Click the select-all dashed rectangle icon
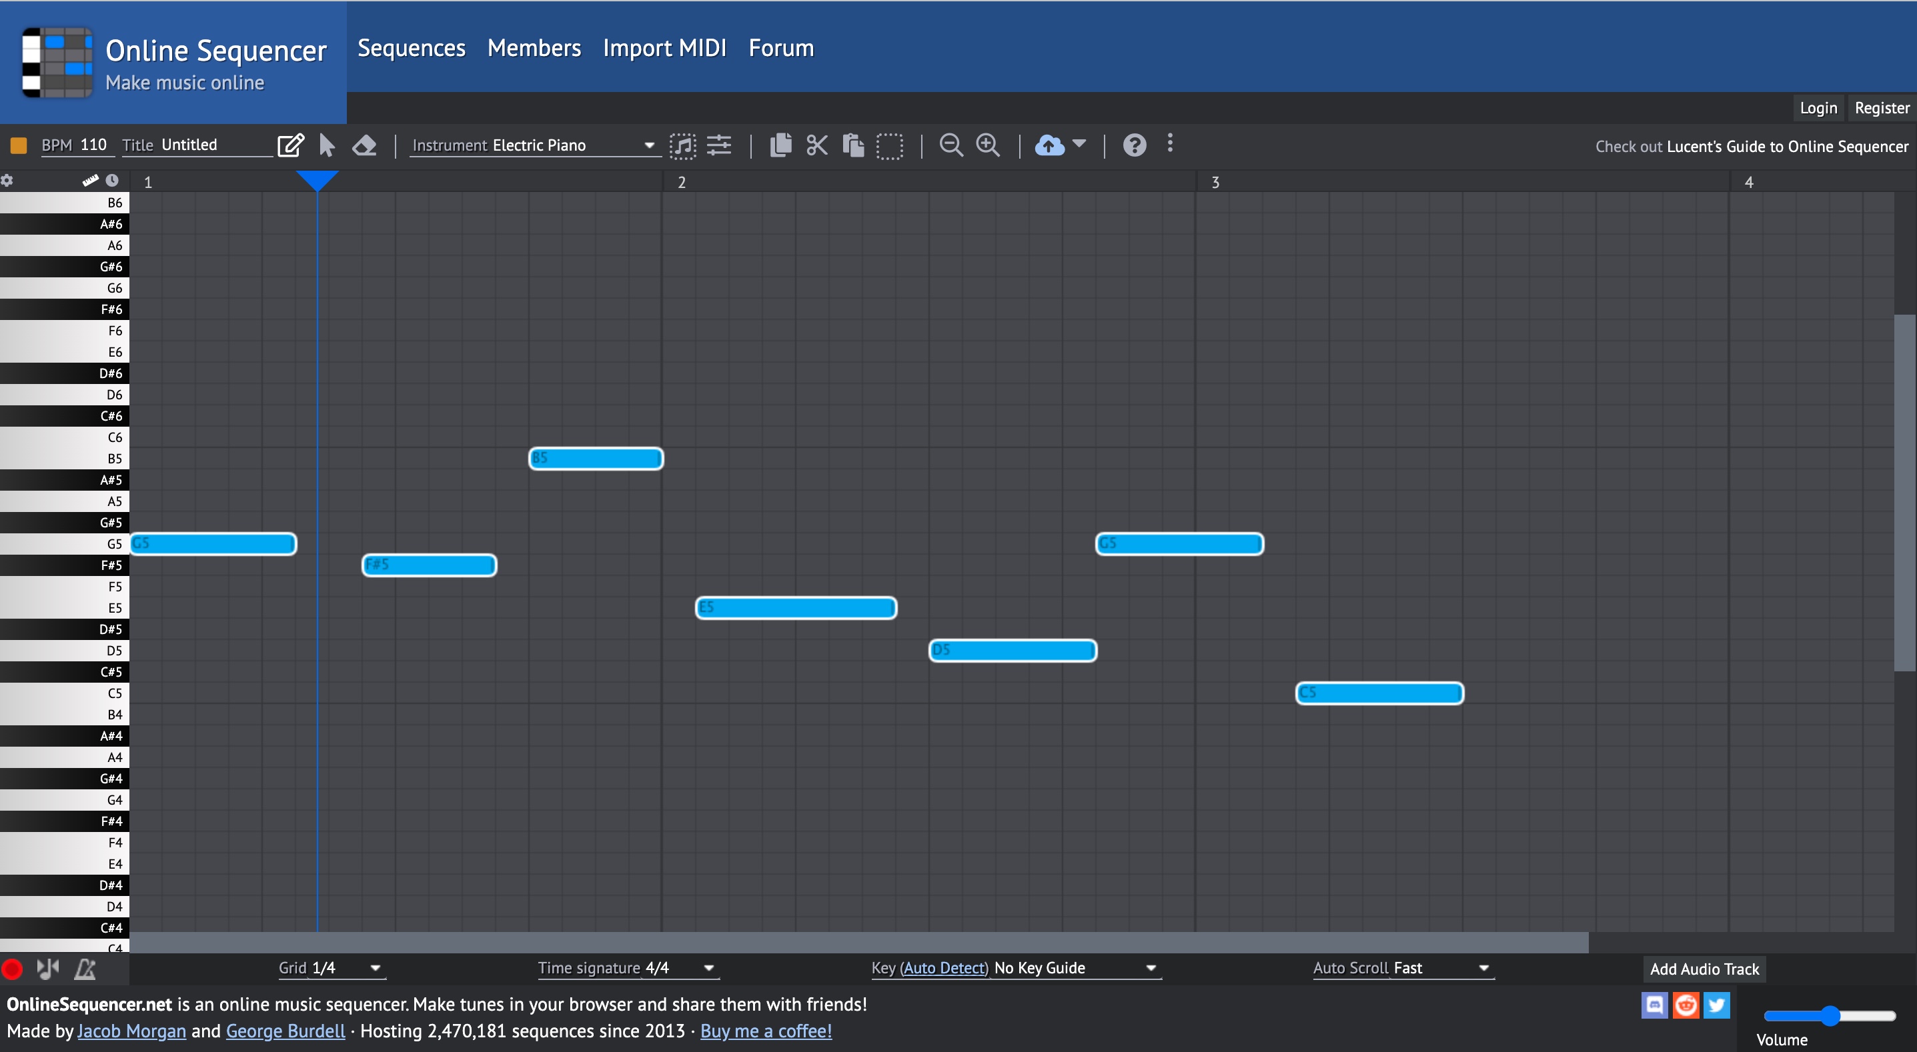 pyautogui.click(x=889, y=146)
